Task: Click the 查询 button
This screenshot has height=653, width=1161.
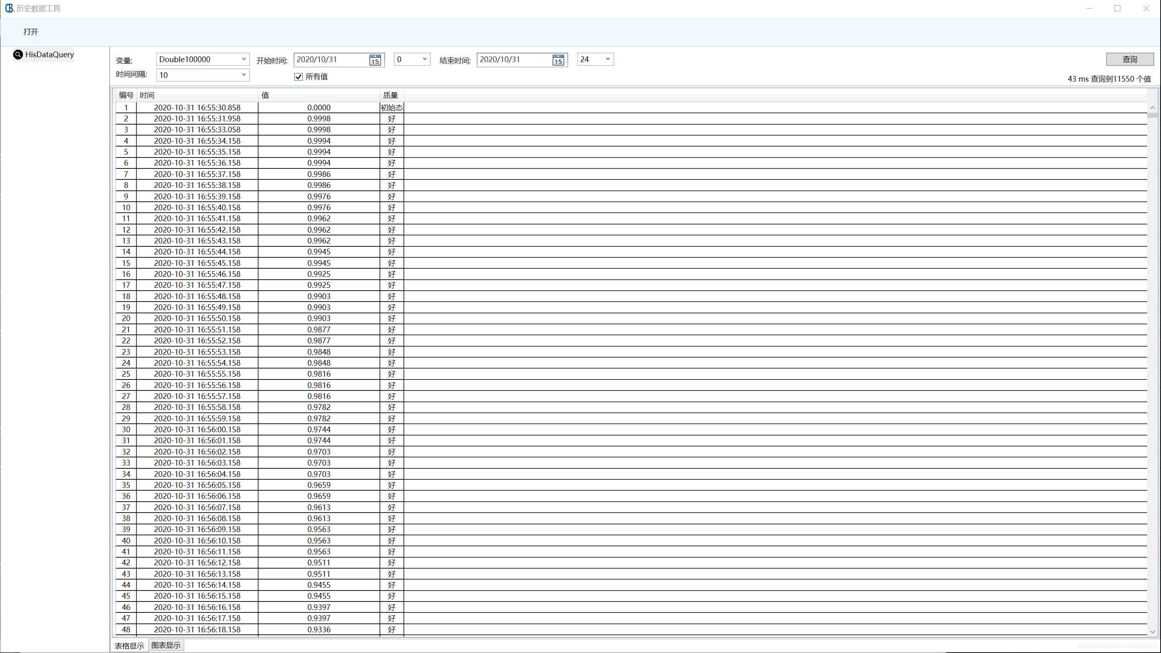Action: coord(1129,59)
